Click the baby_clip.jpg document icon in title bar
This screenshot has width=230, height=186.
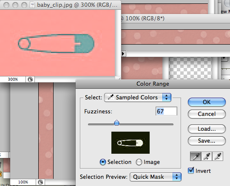32,5
